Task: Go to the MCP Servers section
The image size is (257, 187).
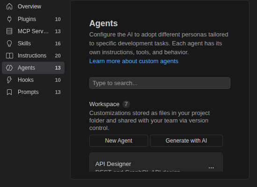Action: point(33,31)
